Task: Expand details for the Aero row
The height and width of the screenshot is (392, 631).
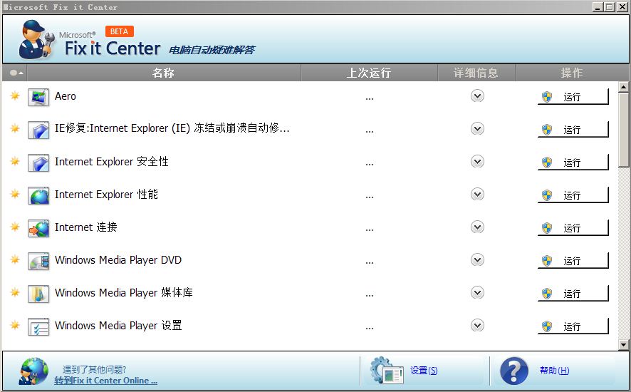Action: coord(477,96)
